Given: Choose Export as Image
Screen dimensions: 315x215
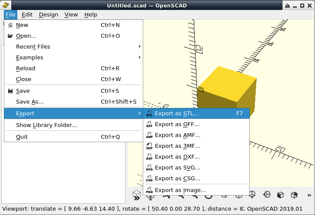Looking at the screenshot, I should coord(196,190).
